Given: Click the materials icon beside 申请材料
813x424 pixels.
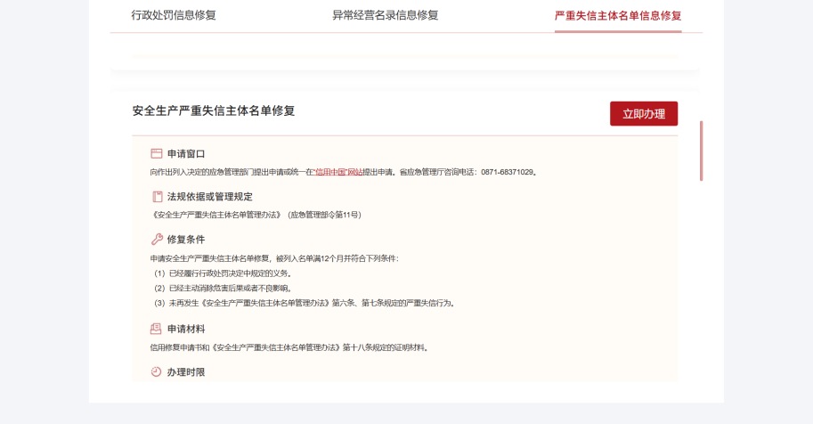Looking at the screenshot, I should click(157, 329).
